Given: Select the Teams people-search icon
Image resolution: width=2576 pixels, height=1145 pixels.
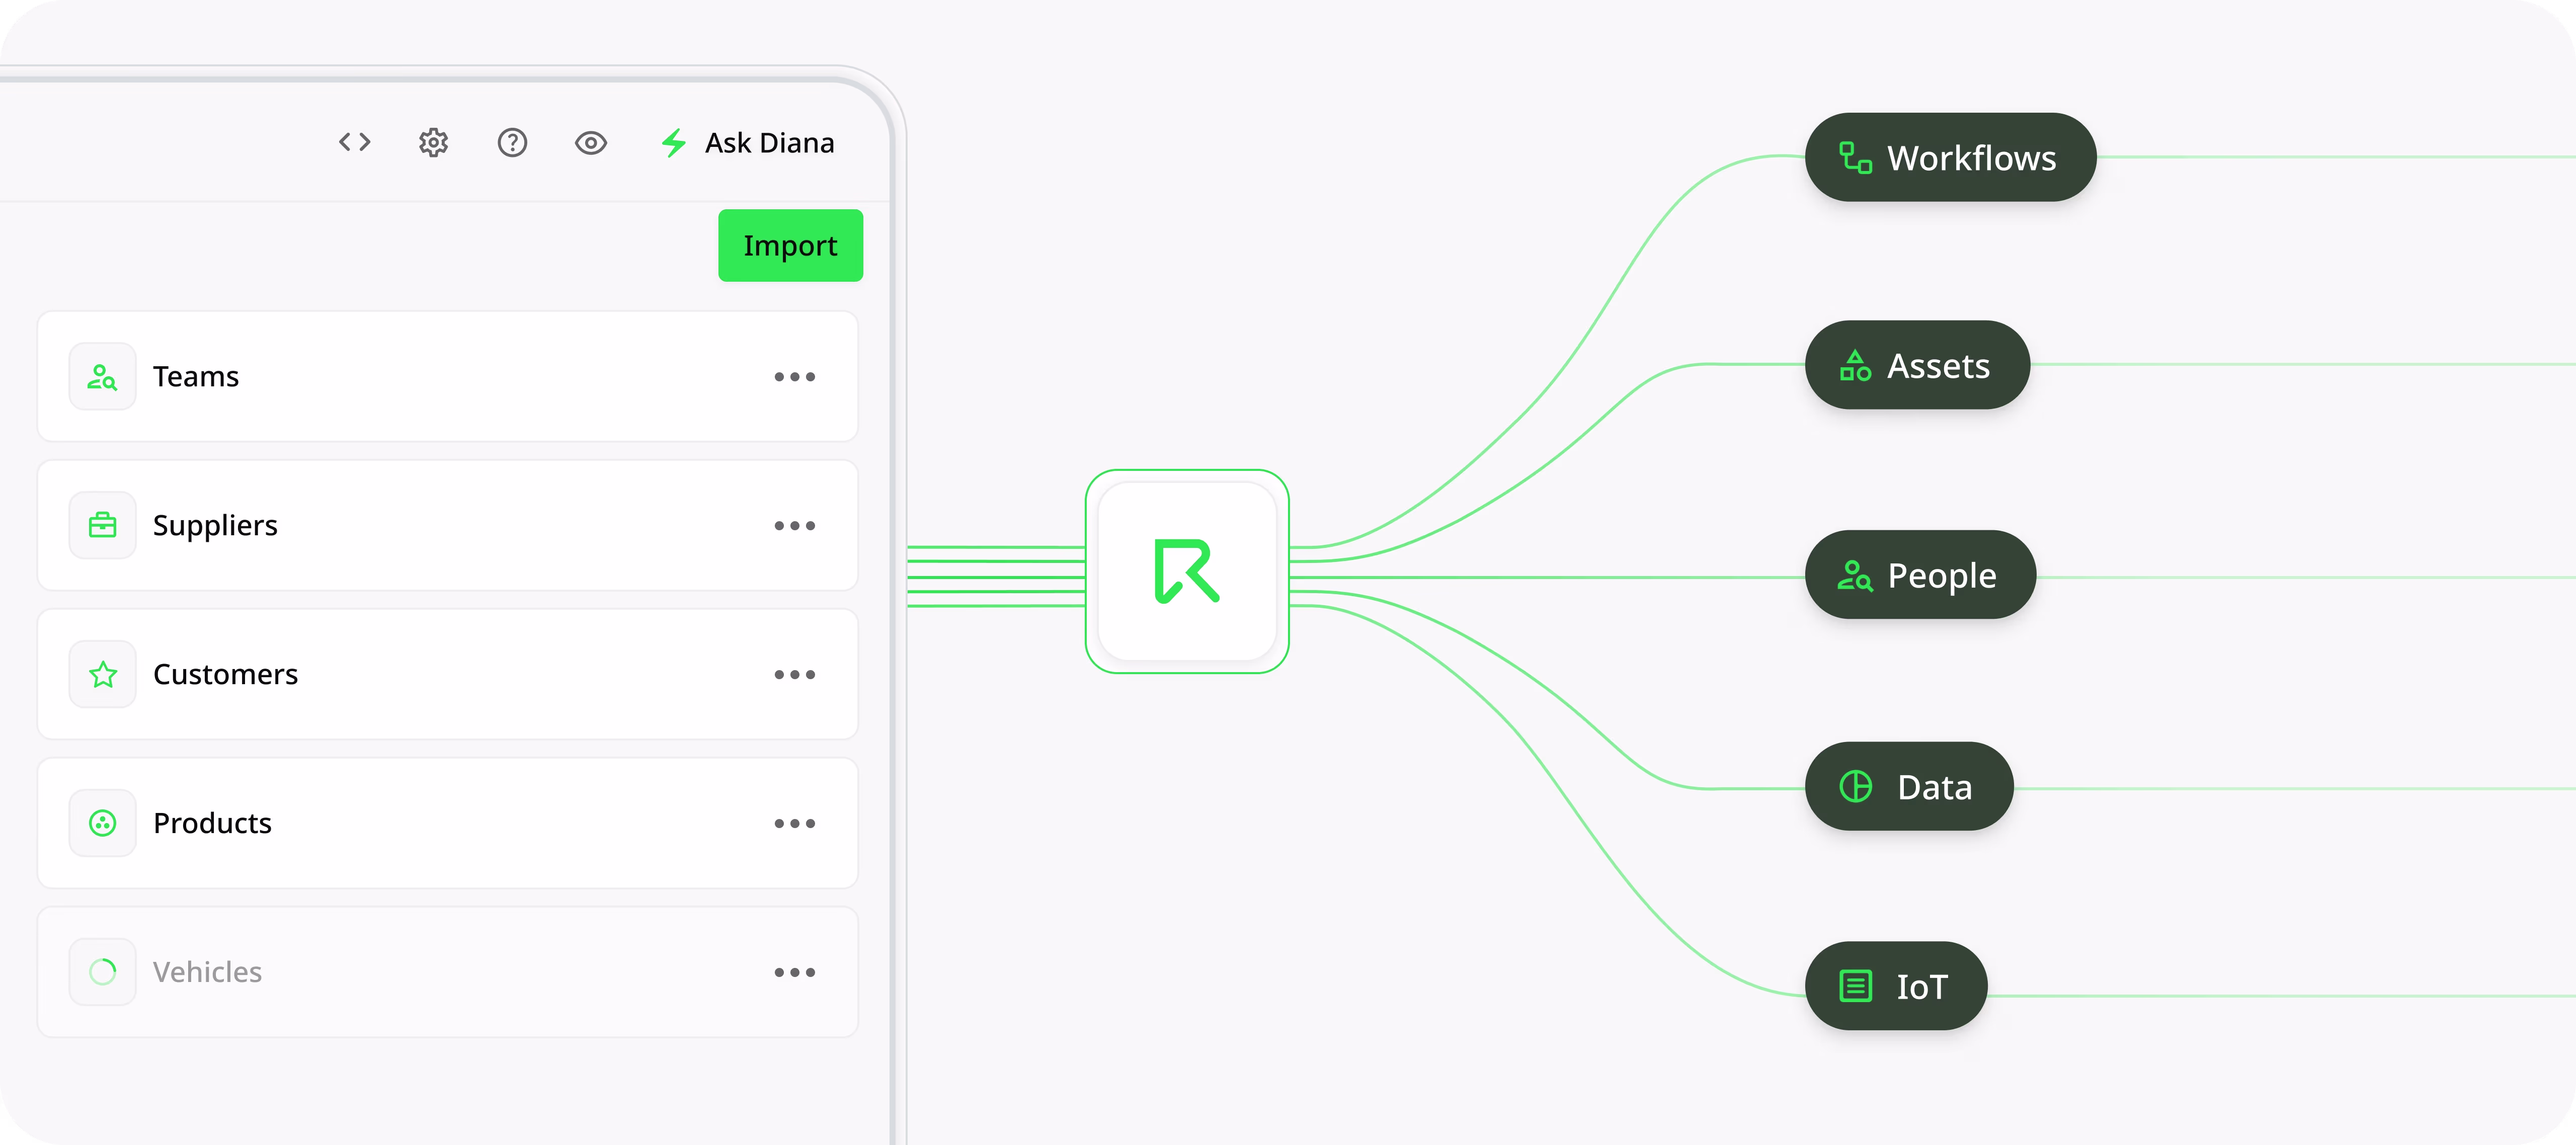Looking at the screenshot, I should coord(102,376).
